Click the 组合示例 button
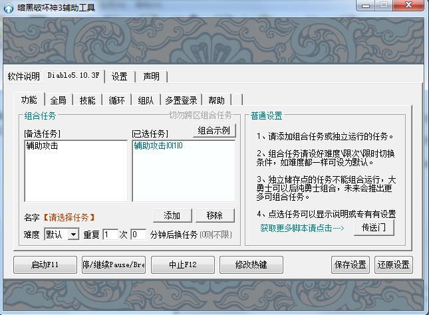The width and height of the screenshot is (429, 315). point(214,130)
